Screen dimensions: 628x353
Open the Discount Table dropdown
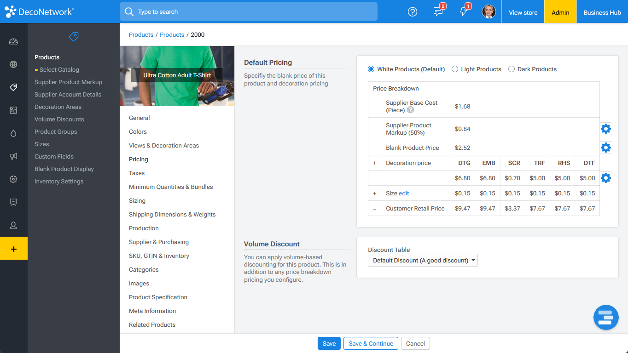[423, 260]
